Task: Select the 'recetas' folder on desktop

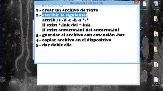Action: pos(156,65)
